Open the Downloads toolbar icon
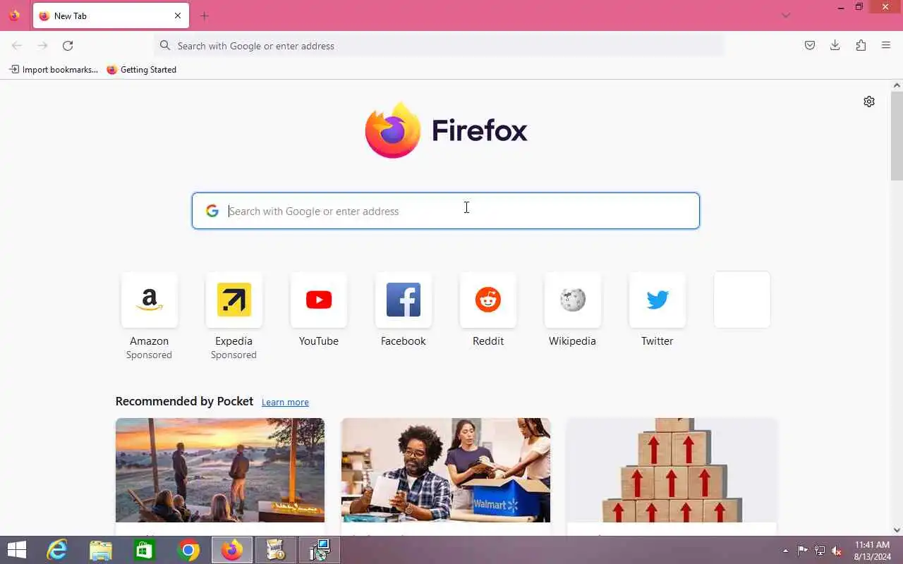The height and width of the screenshot is (564, 903). tap(835, 45)
